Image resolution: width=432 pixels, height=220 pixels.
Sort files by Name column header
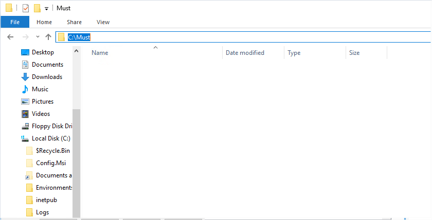pos(100,53)
